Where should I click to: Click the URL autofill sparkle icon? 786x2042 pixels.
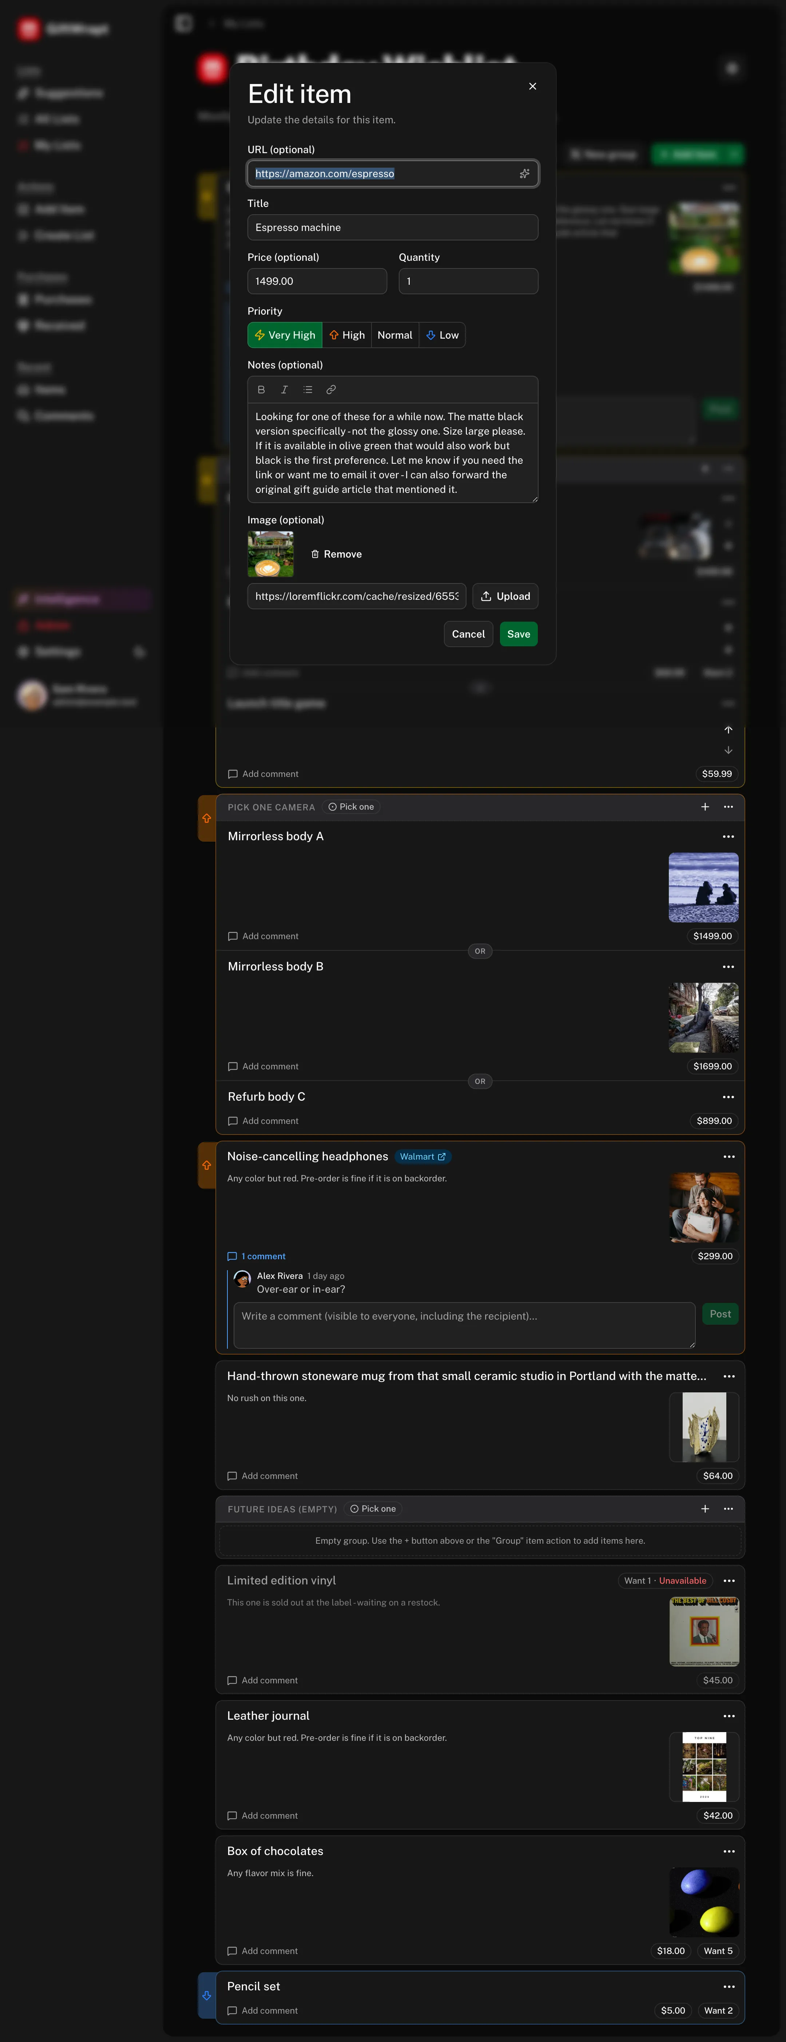tap(524, 174)
